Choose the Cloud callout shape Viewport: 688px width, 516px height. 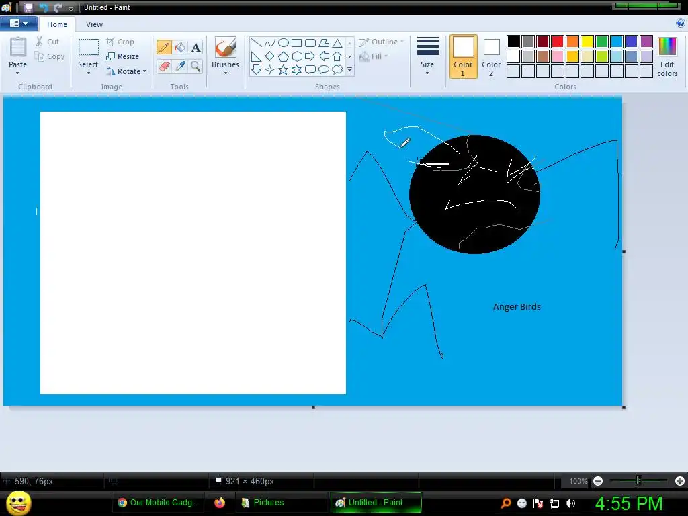coord(337,69)
